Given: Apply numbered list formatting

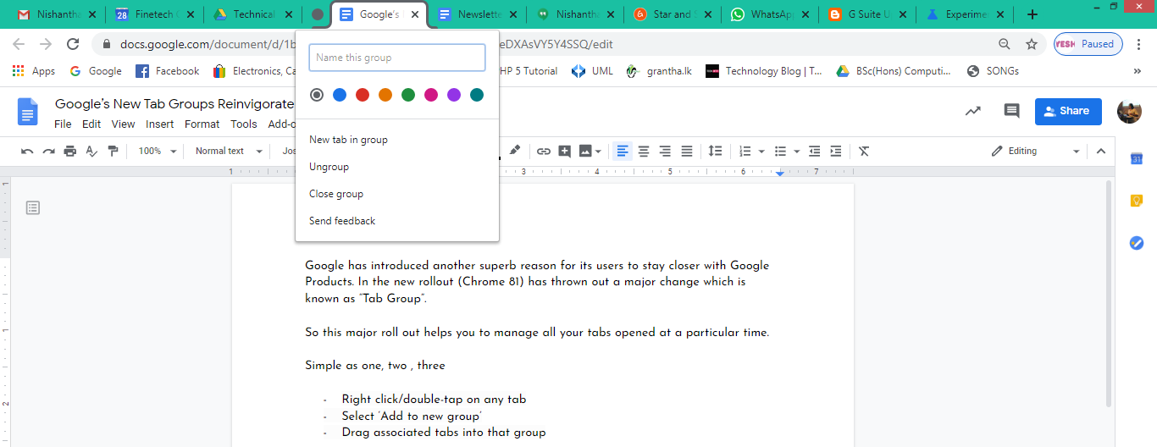Looking at the screenshot, I should tap(745, 152).
